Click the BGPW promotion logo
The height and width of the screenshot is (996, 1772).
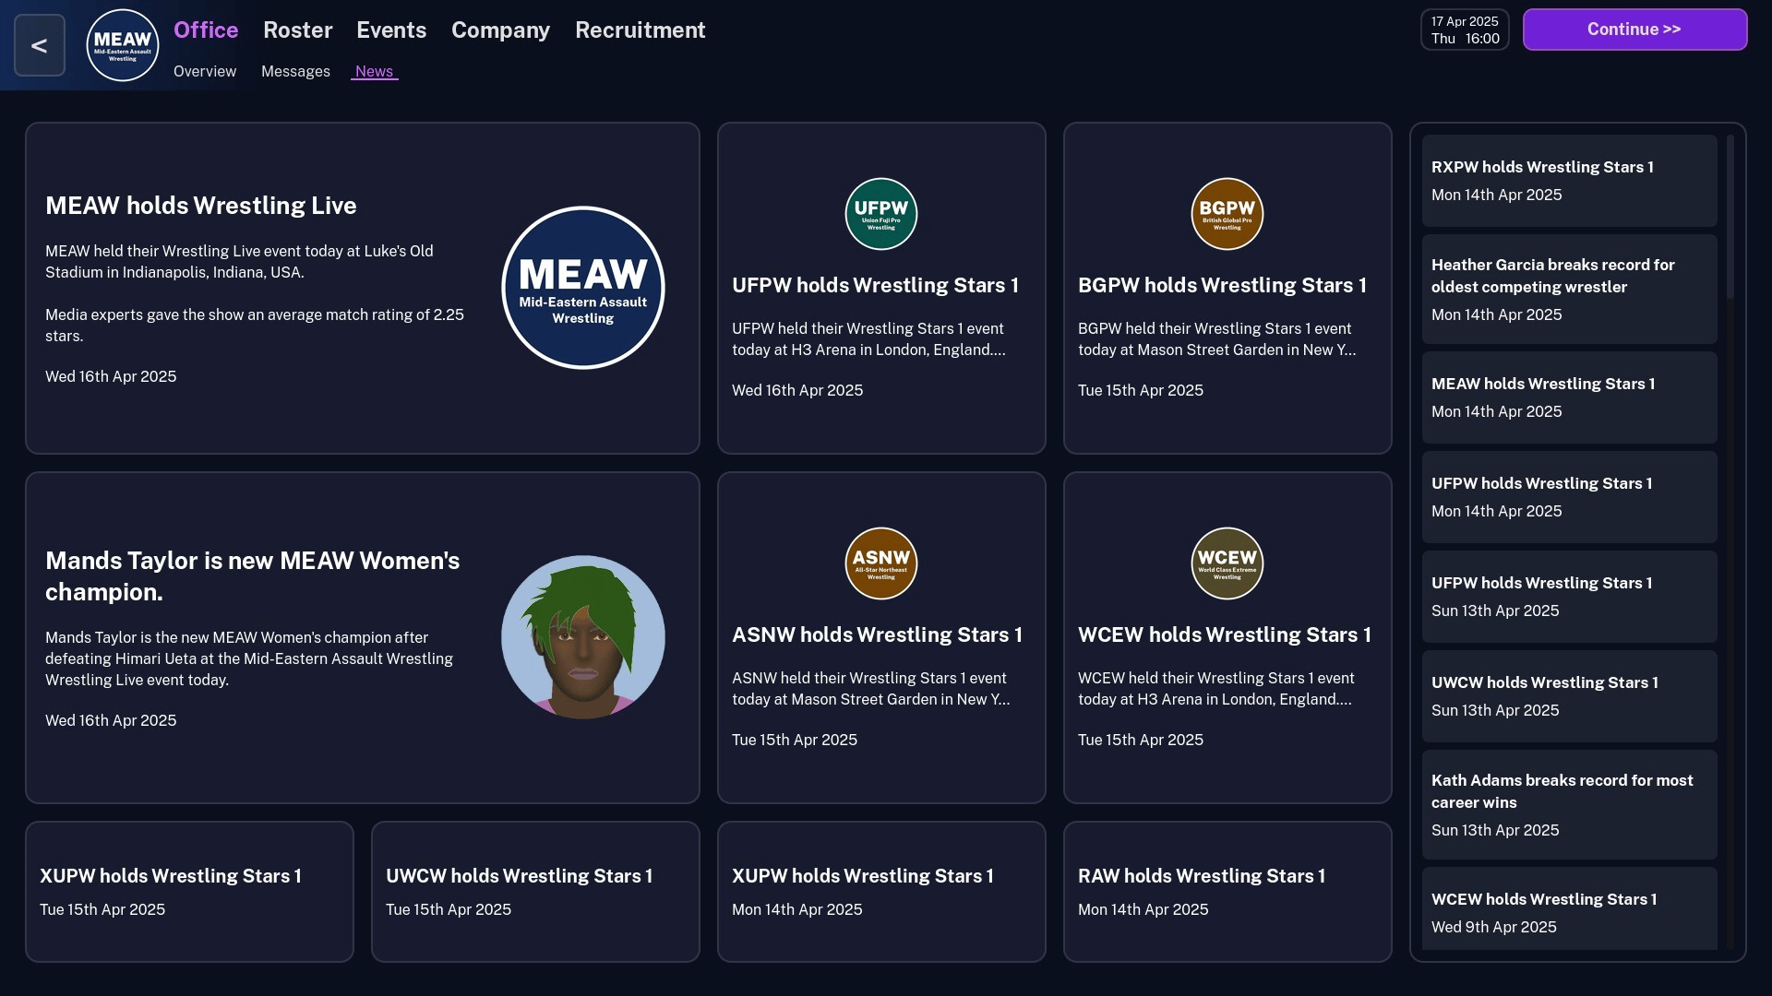tap(1227, 214)
